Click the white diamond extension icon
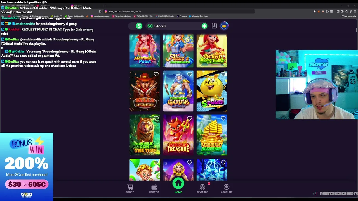Viewport: 358px width, 201px height. 315,11
